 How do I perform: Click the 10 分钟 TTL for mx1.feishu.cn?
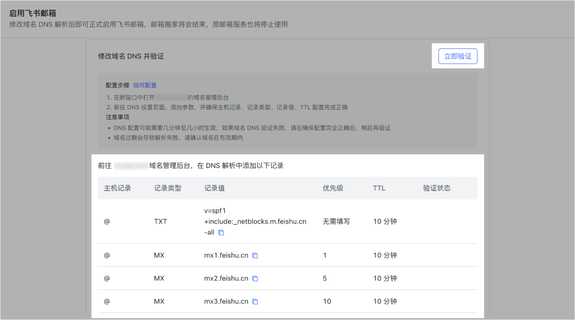385,256
